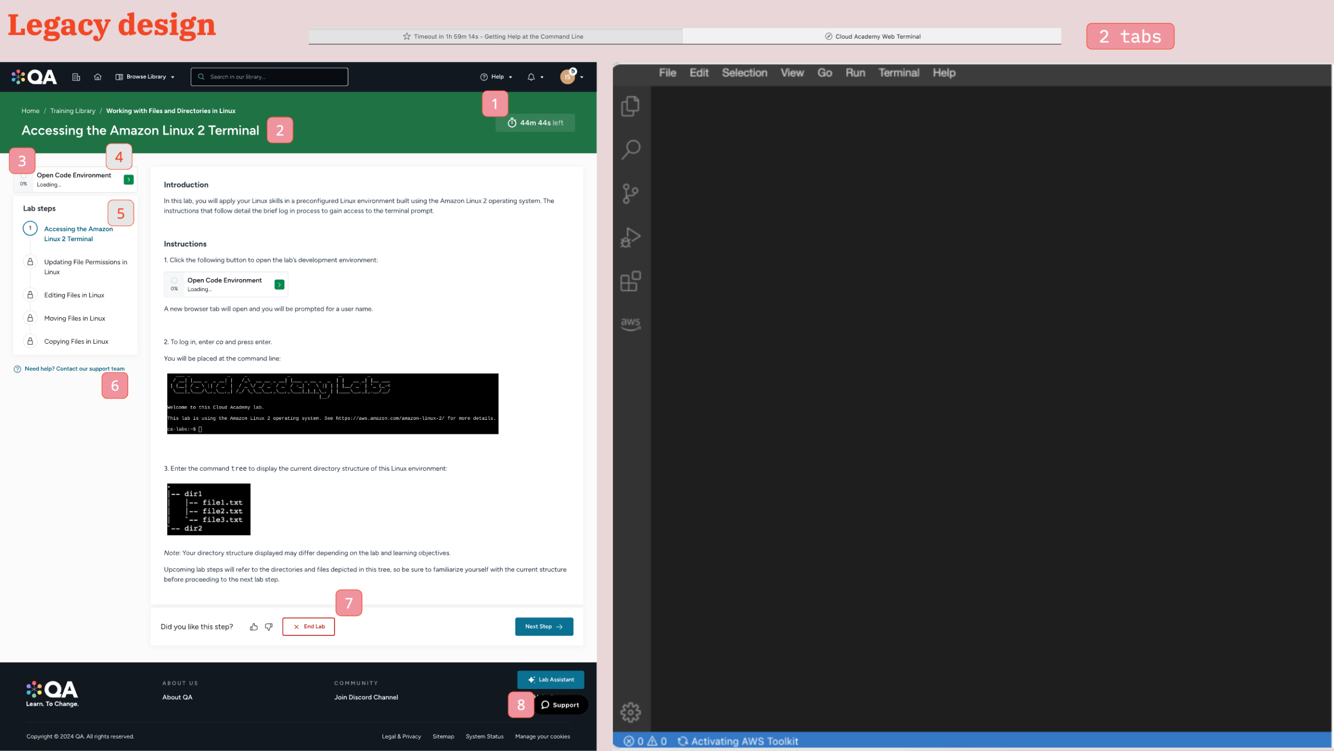Click the warnings count in editor status bar
The width and height of the screenshot is (1334, 751).
pos(657,741)
